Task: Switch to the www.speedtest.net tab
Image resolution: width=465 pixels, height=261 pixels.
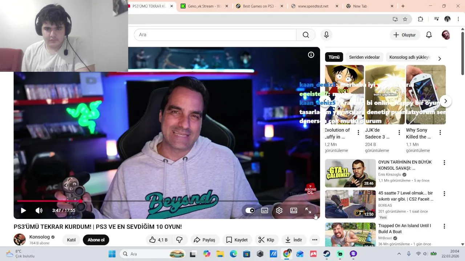Action: point(314,6)
